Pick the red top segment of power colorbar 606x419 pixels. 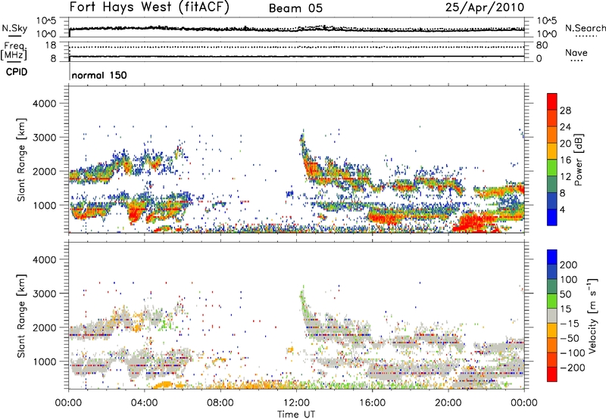click(552, 101)
